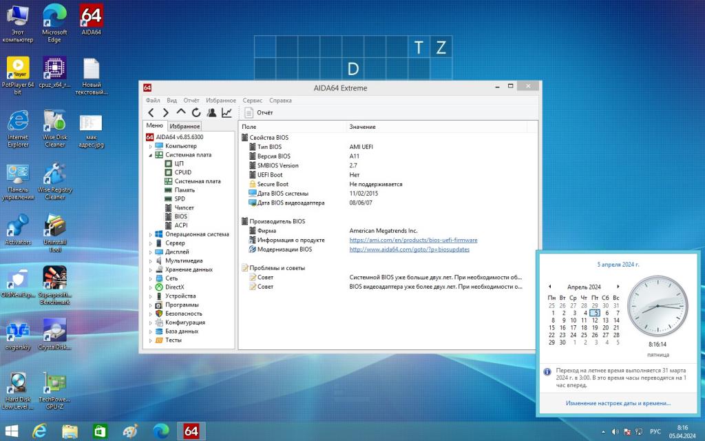Expand the Сеть tree node
This screenshot has width=705, height=441.
pyautogui.click(x=151, y=278)
